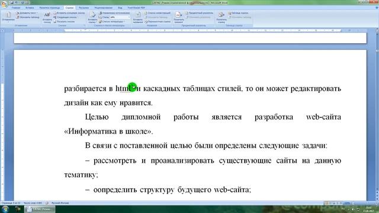Screen dimensions: 379x213
Task: Click the word Целью in the document
Action: (97, 117)
